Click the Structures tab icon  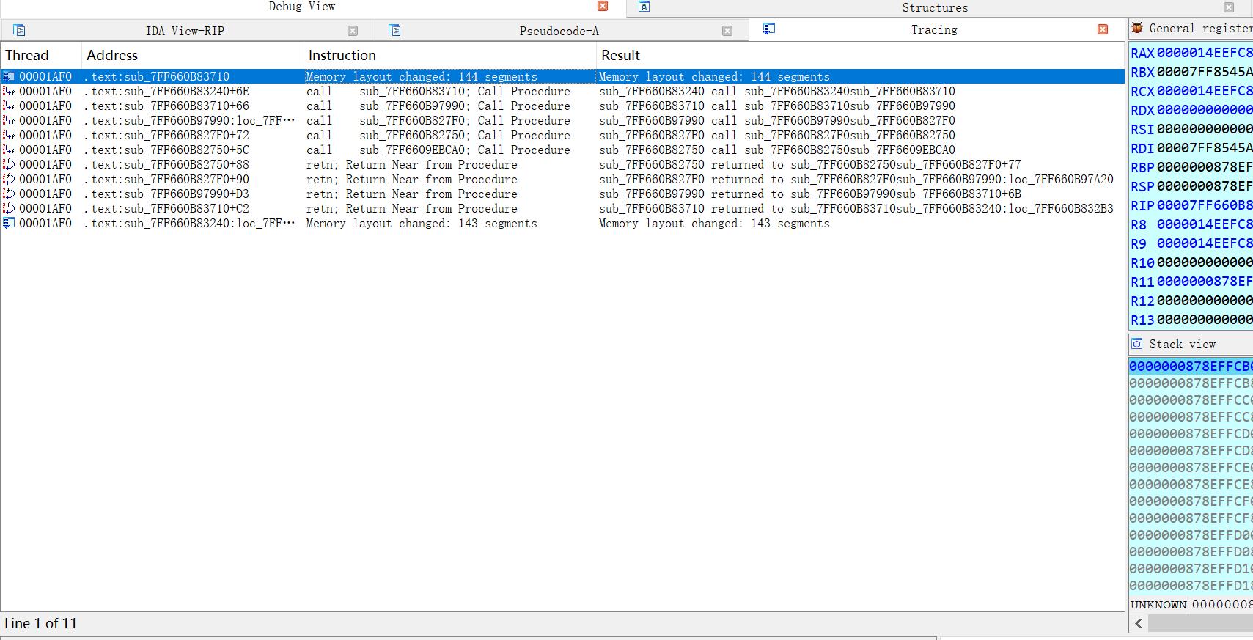(x=644, y=7)
